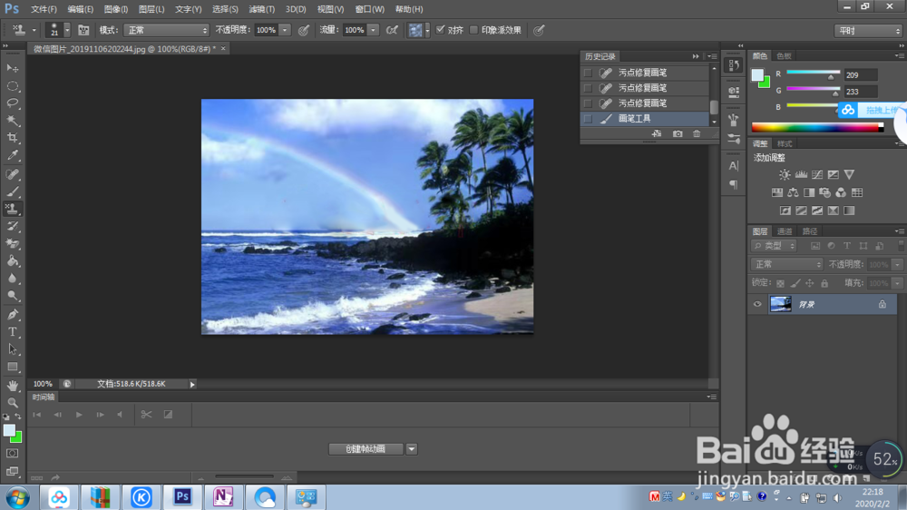
Task: Select the Path Selection tool
Action: pos(12,349)
